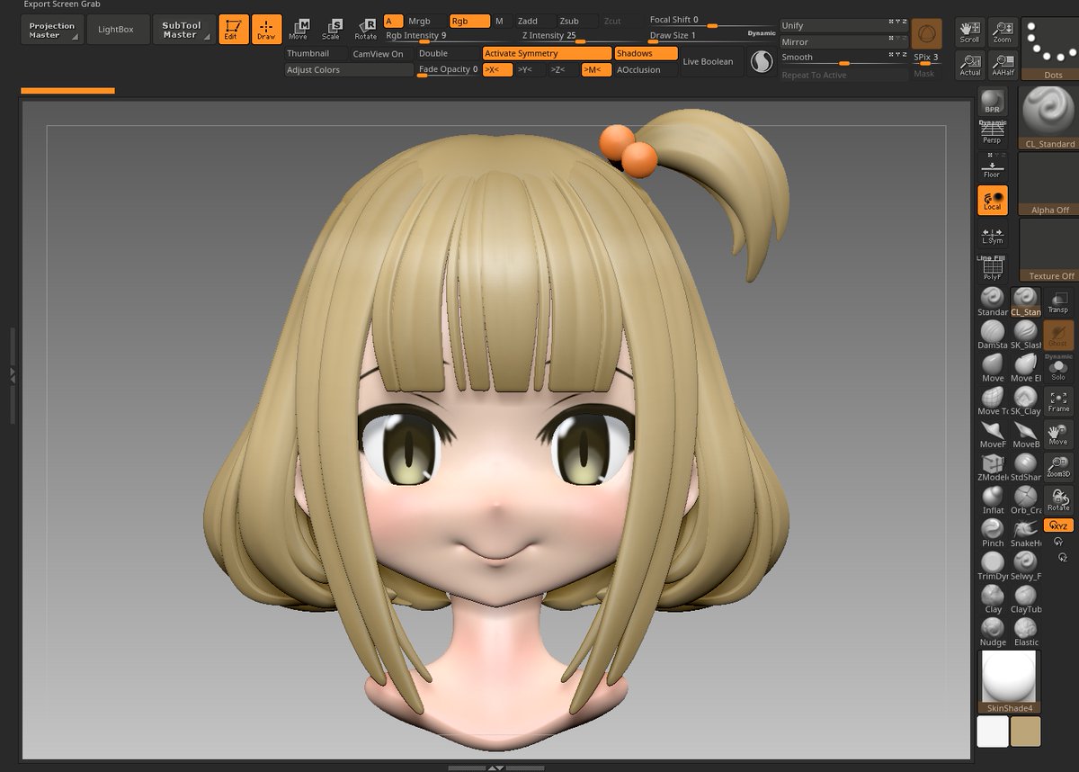
Task: Expand the Projection Master menu arrow
Action: point(76,38)
